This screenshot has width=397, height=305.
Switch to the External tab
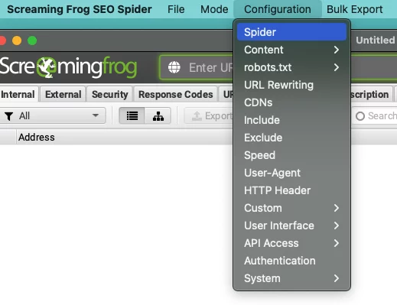pyautogui.click(x=63, y=95)
